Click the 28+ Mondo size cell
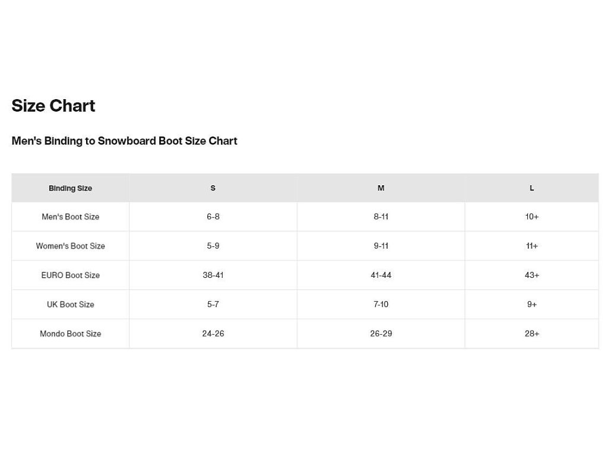Screen dimensions: 608x456 pyautogui.click(x=531, y=334)
